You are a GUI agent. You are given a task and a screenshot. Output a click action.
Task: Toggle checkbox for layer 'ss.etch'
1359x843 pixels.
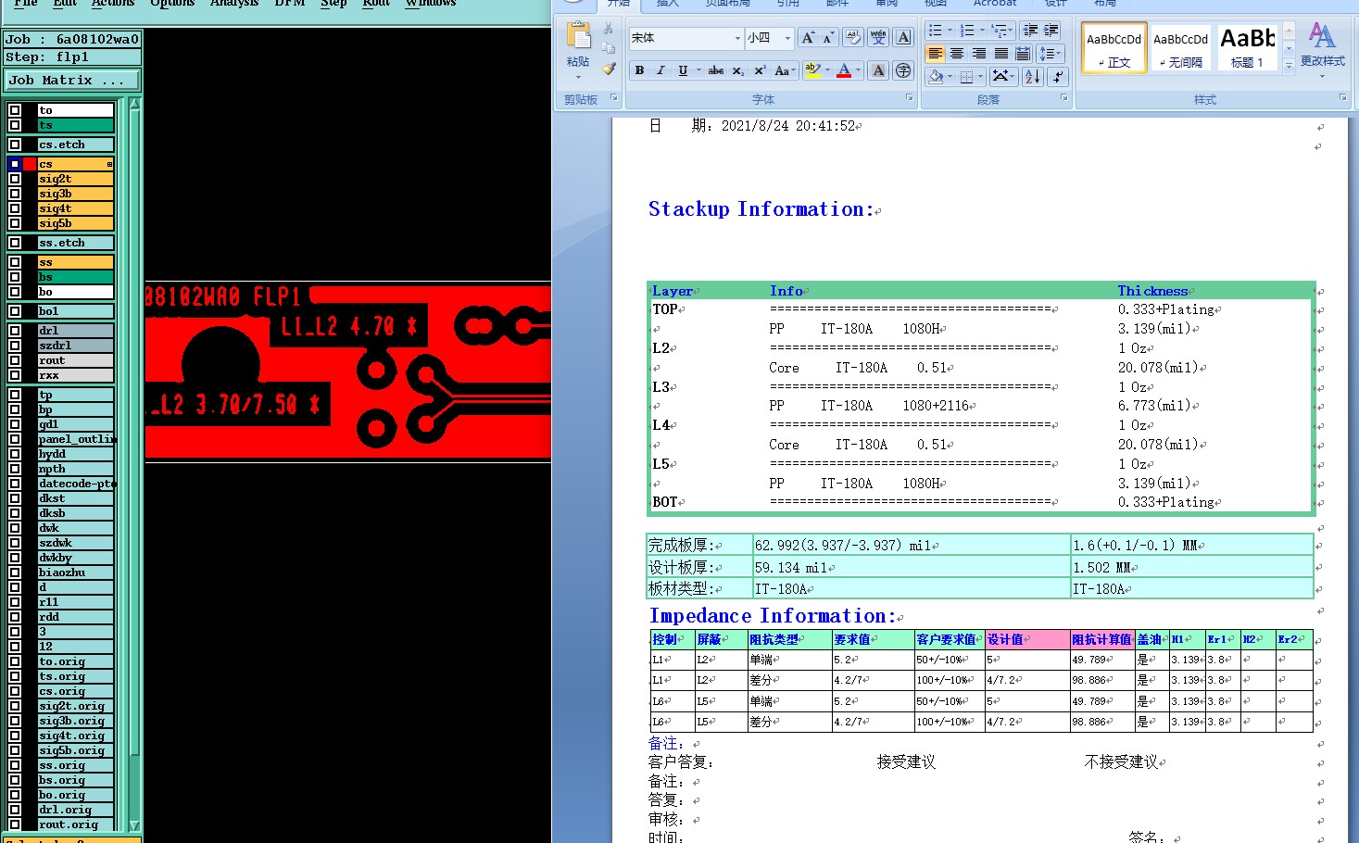pyautogui.click(x=15, y=243)
